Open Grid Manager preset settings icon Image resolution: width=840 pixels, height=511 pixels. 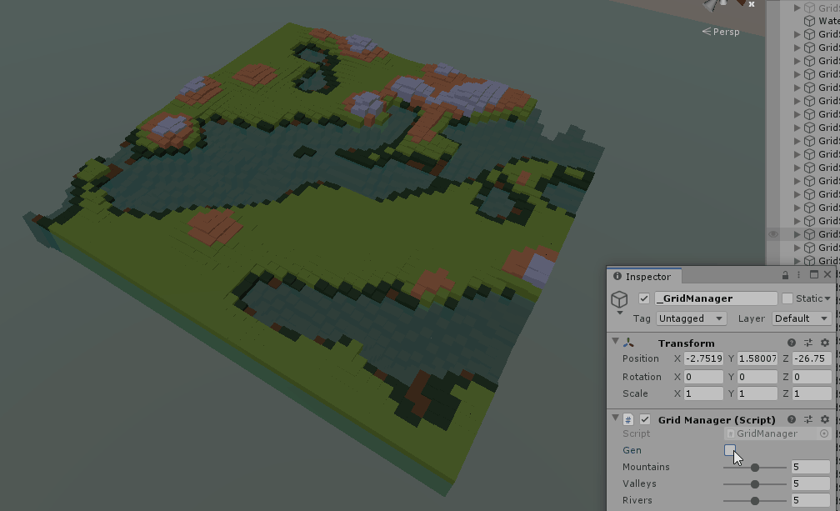[807, 419]
